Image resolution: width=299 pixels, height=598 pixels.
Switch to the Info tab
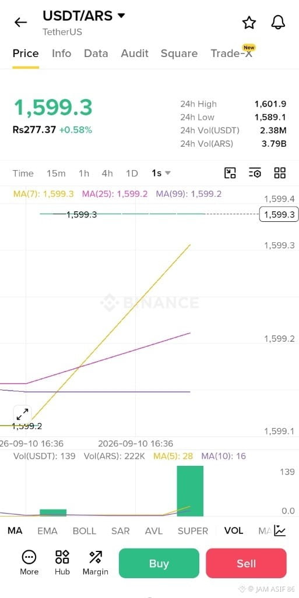[x=61, y=54]
